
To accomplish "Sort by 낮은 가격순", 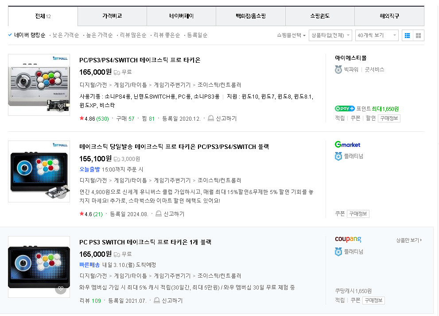I will (66, 35).
